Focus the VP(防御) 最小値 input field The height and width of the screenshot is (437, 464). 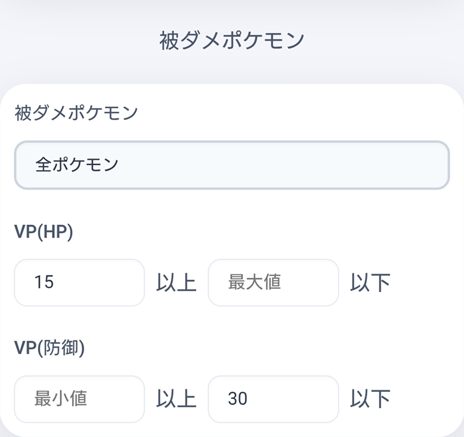79,399
